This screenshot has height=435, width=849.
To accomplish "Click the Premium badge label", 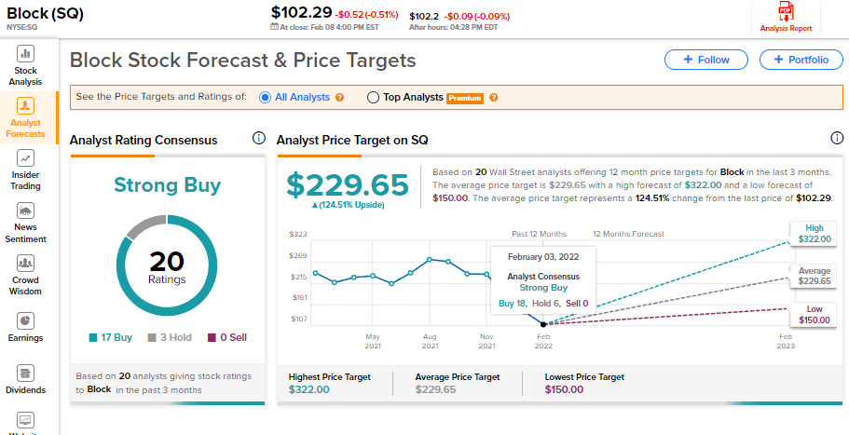I will (465, 98).
